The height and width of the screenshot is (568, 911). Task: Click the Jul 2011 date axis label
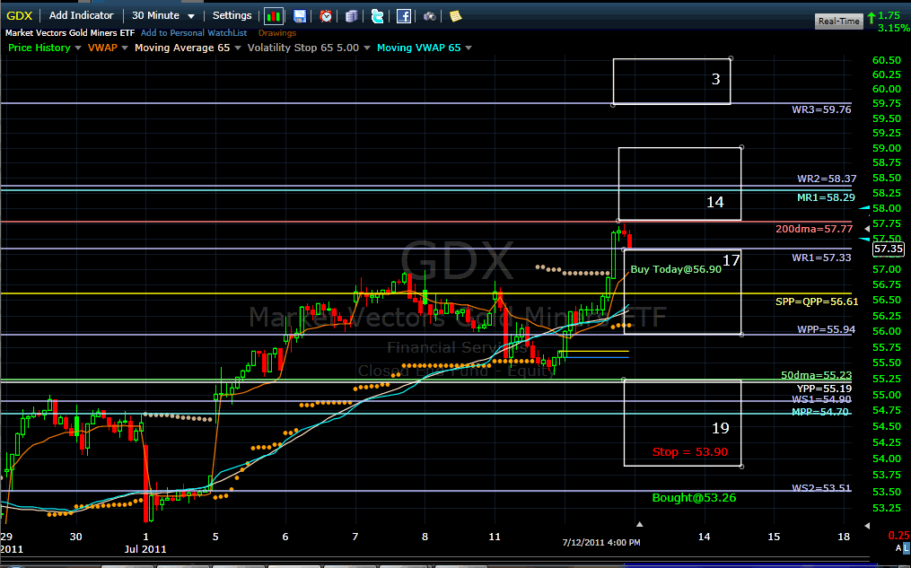point(145,549)
